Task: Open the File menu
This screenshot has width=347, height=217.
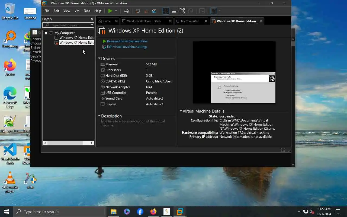Action: click(47, 11)
